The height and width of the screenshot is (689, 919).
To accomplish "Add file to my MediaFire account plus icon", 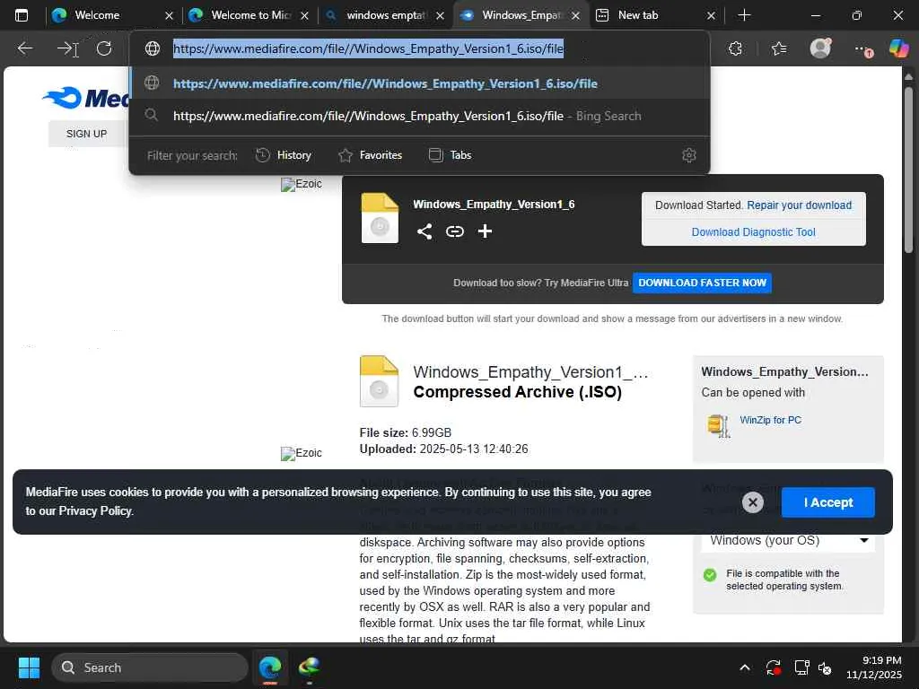I will [x=485, y=231].
